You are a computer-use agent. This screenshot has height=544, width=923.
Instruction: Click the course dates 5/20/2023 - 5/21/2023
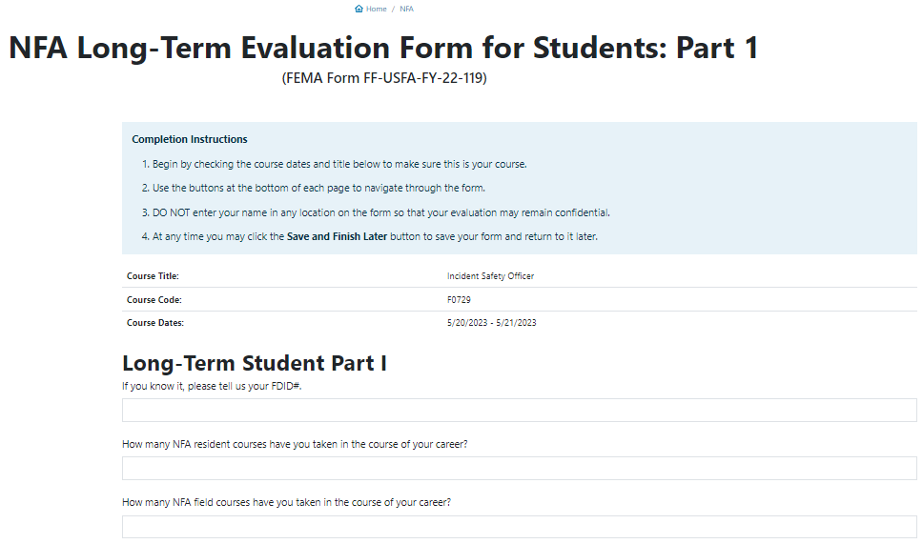click(491, 323)
